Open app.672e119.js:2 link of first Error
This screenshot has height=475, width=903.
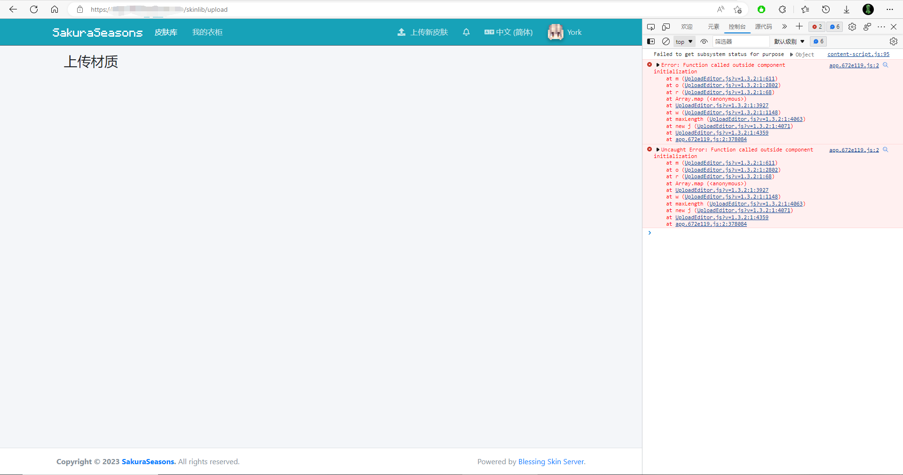coord(854,65)
